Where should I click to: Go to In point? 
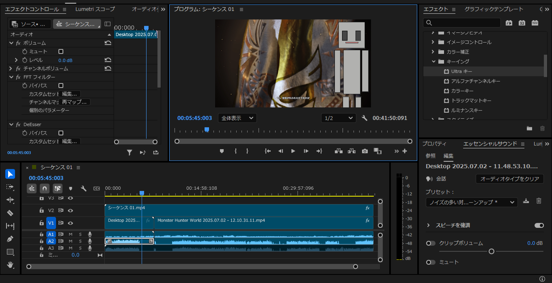267,151
